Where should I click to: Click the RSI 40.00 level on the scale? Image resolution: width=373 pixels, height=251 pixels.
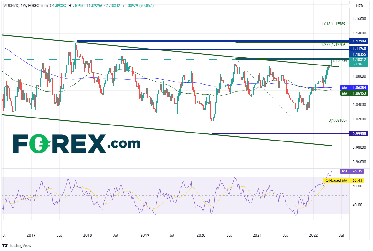click(357, 205)
